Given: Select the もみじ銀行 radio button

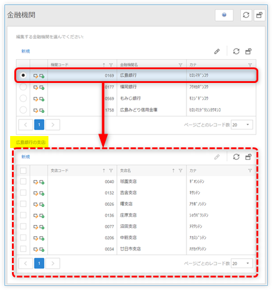Looking at the screenshot, I should click(x=23, y=98).
